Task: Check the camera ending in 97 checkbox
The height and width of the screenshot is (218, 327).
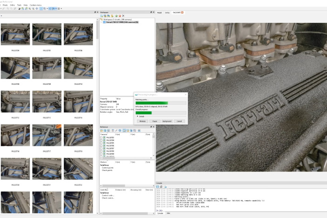Action: [x=101, y=148]
